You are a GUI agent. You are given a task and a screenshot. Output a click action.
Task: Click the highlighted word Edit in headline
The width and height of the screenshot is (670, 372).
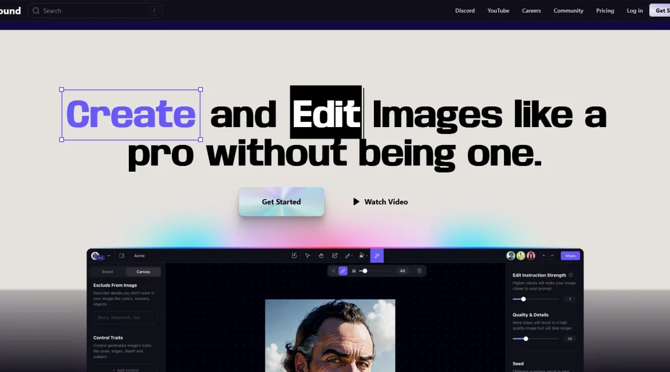326,112
